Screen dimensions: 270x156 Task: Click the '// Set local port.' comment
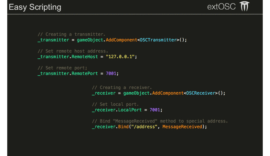(115, 104)
